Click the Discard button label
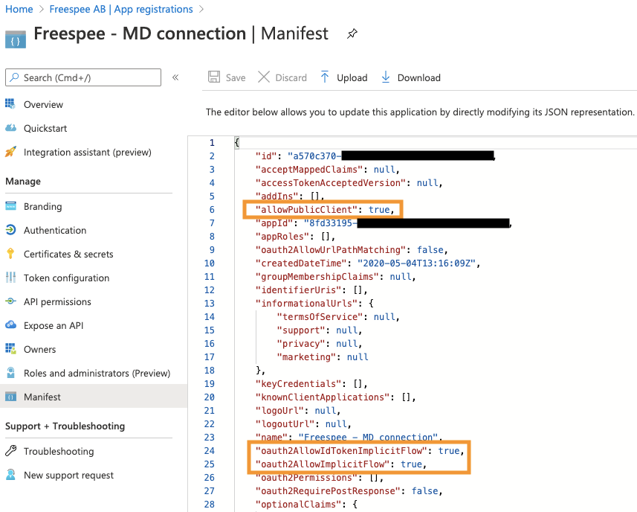637x512 pixels. 291,77
